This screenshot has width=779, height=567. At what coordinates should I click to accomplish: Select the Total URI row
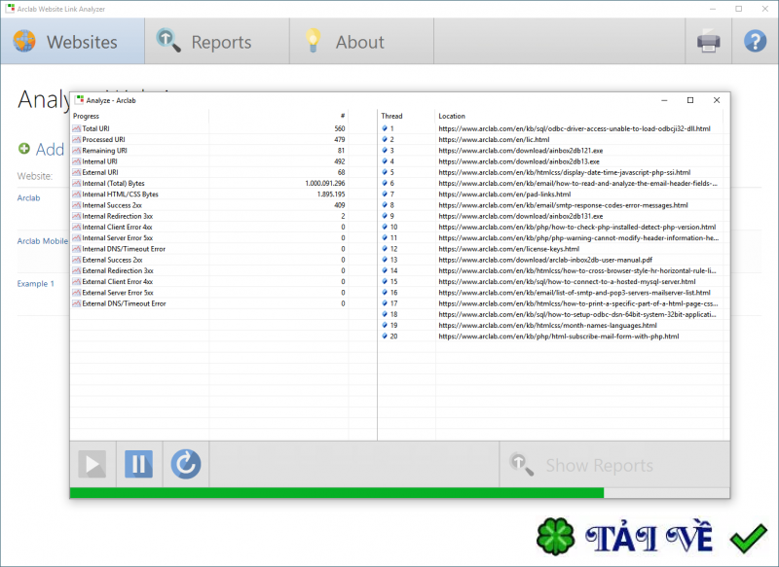coord(95,128)
